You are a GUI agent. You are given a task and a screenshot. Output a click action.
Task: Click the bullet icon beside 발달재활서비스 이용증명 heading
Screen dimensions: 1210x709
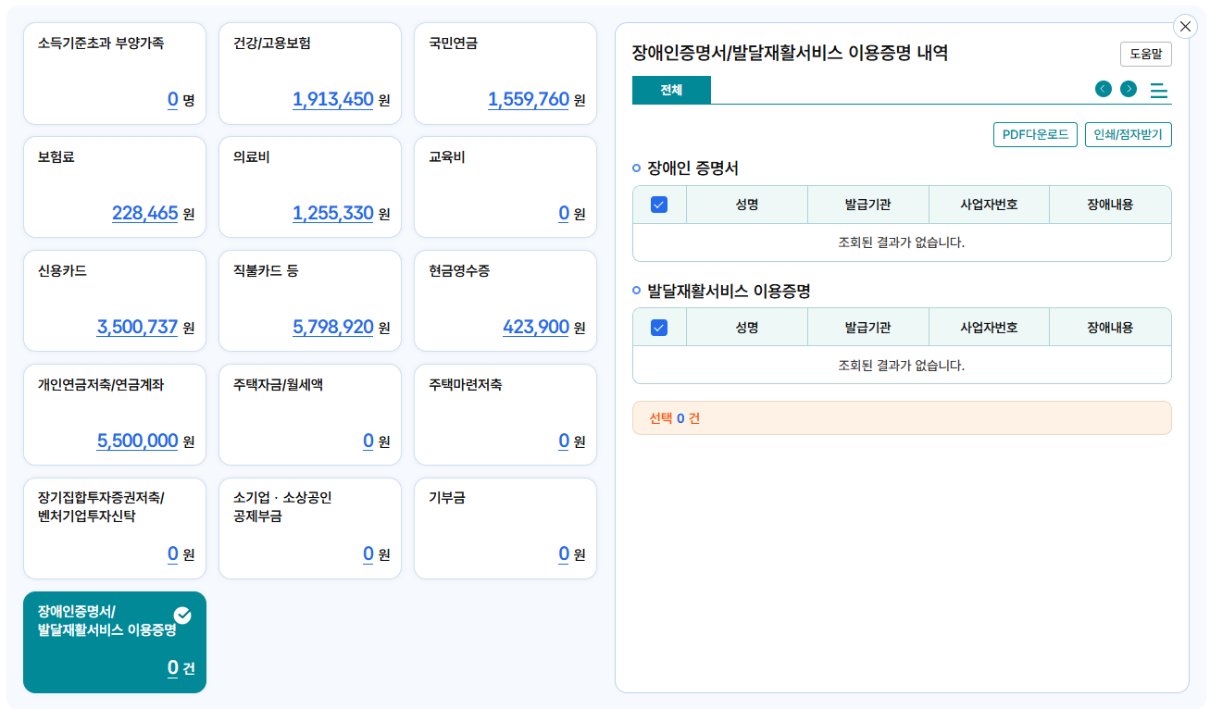point(638,288)
